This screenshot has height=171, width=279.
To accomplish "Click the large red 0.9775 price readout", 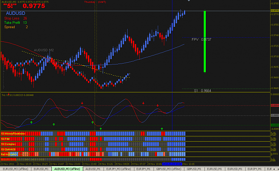I will [x=34, y=6].
